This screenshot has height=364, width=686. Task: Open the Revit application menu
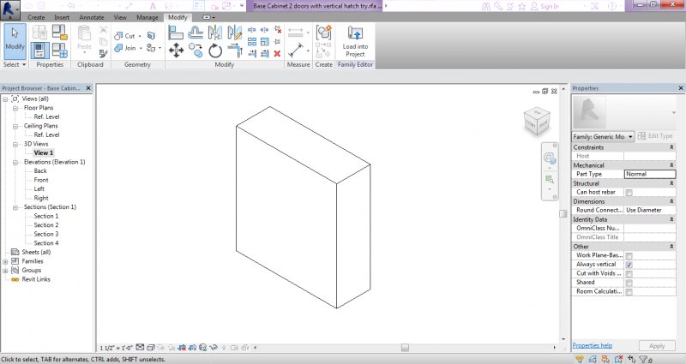pyautogui.click(x=12, y=9)
